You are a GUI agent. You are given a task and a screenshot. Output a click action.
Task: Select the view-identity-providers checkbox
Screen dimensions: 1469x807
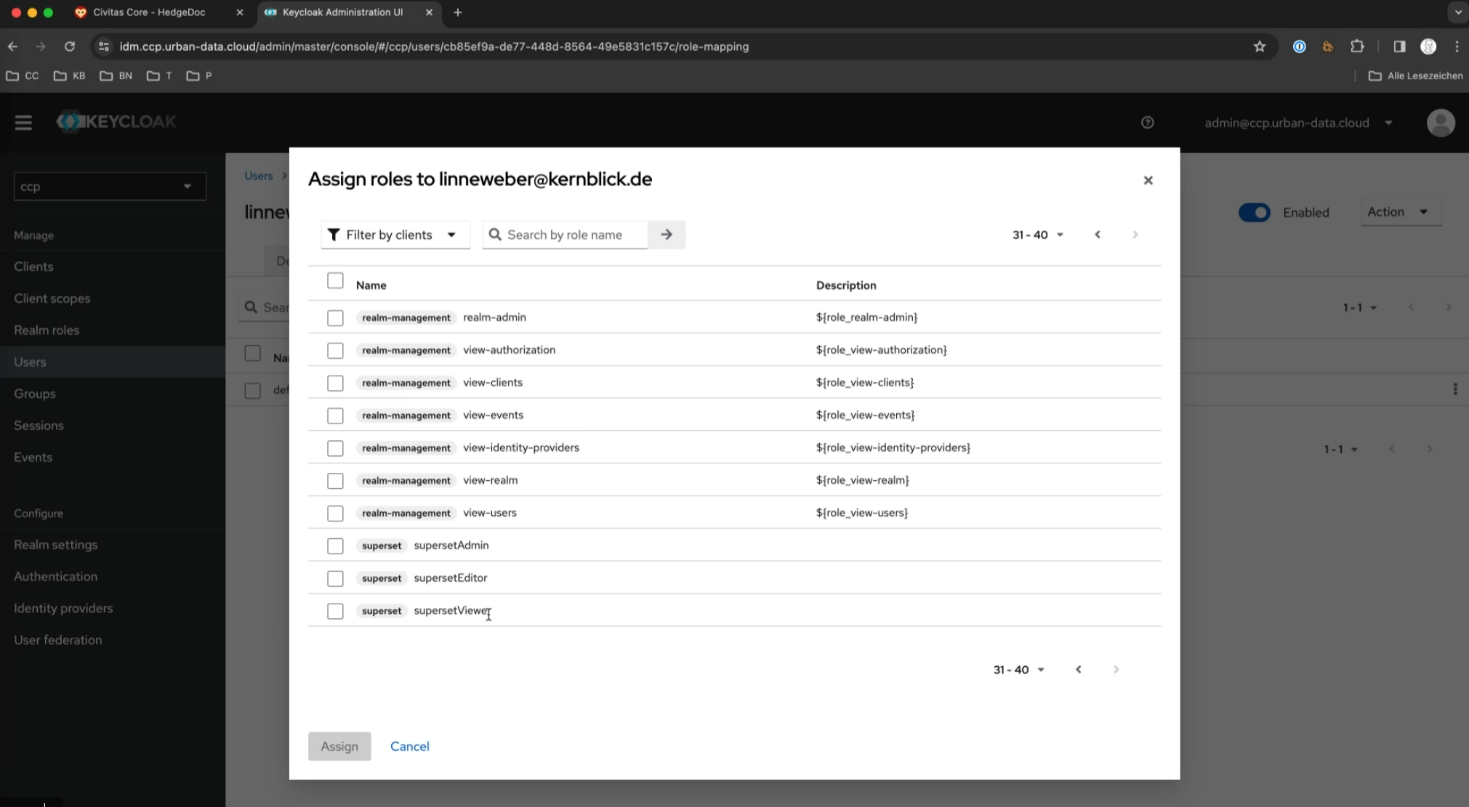(x=335, y=449)
